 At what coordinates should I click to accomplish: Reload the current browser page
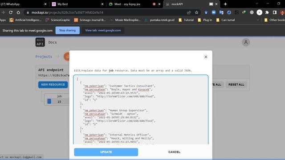[11, 12]
